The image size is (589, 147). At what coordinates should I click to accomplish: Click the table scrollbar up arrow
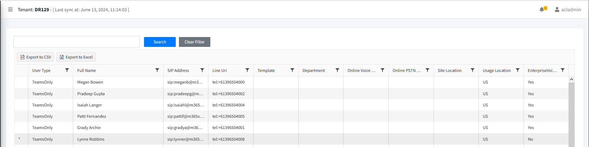pos(571,80)
